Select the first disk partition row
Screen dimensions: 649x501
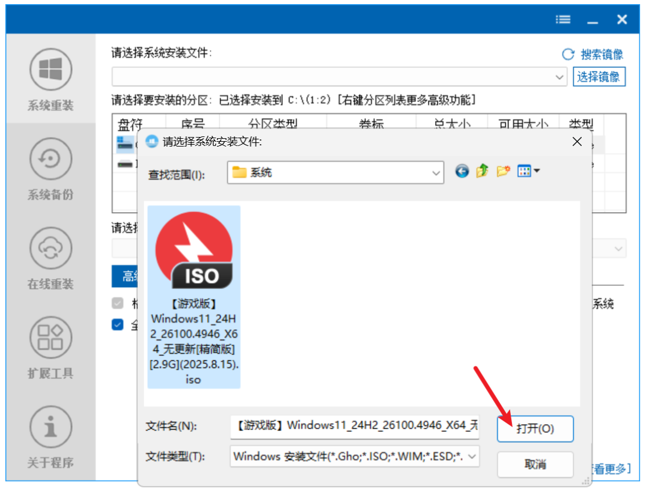coord(125,145)
